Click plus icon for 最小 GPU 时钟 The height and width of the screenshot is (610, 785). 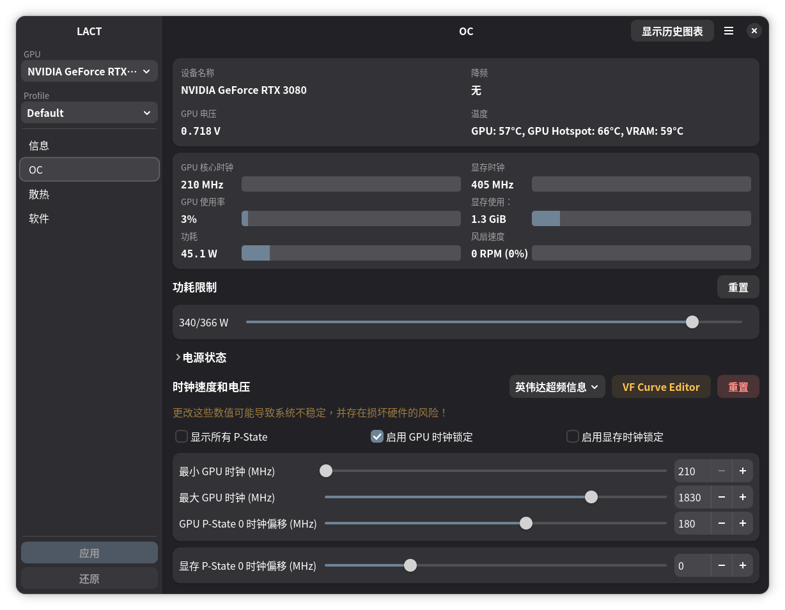(x=742, y=471)
